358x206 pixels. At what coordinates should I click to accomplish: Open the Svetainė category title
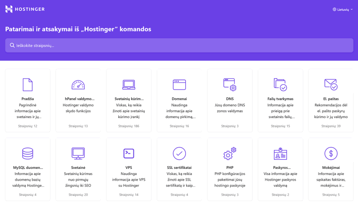78,168
